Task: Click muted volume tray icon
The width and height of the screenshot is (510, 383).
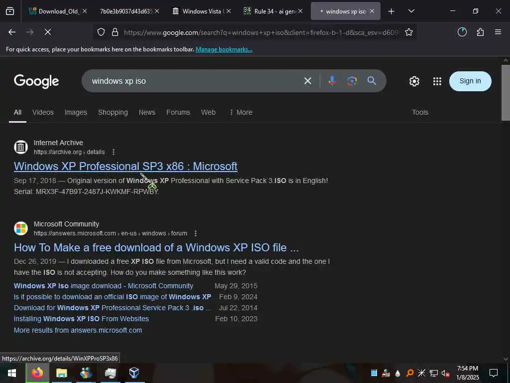Action: click(445, 373)
